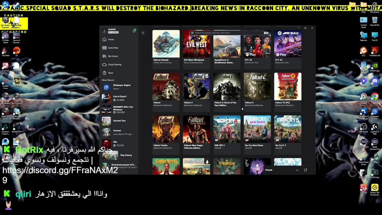The image size is (382, 215).
Task: Open RESIDENT EVIL 3 for Windows recent entry
Action: [x=119, y=110]
